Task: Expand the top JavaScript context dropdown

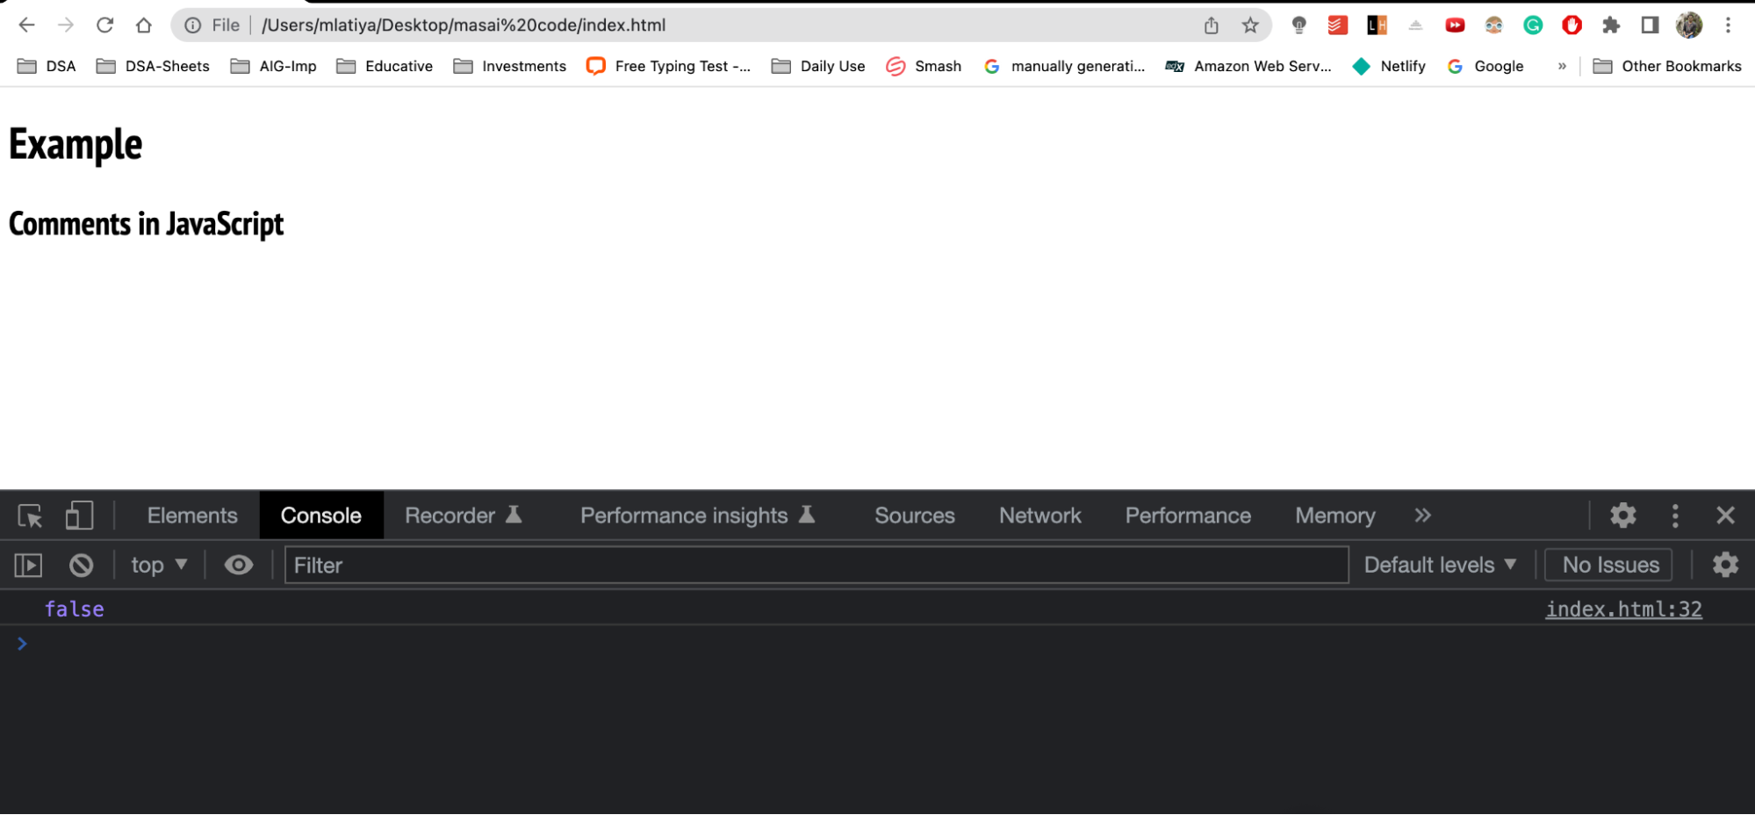Action: [x=159, y=565]
